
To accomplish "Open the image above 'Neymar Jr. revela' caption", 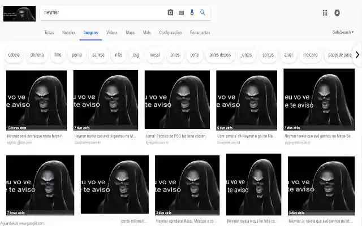I will 321,186.
